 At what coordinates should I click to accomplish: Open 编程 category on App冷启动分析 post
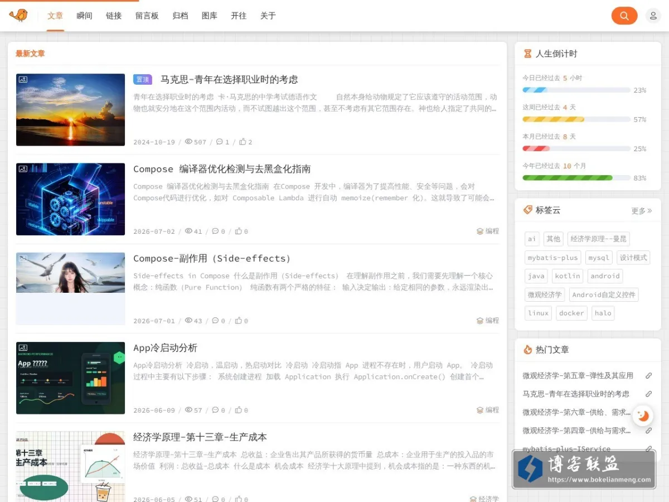[x=492, y=410]
